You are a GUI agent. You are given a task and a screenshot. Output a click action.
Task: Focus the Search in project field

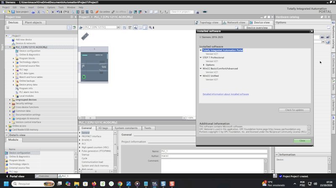coord(182,12)
